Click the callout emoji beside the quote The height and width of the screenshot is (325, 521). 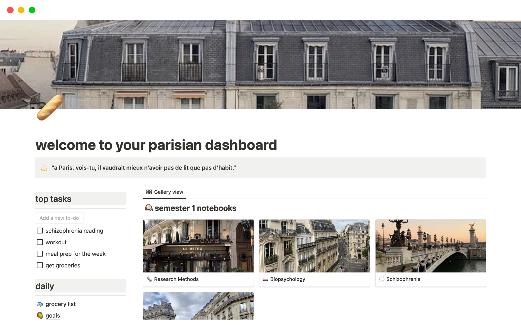tap(43, 168)
